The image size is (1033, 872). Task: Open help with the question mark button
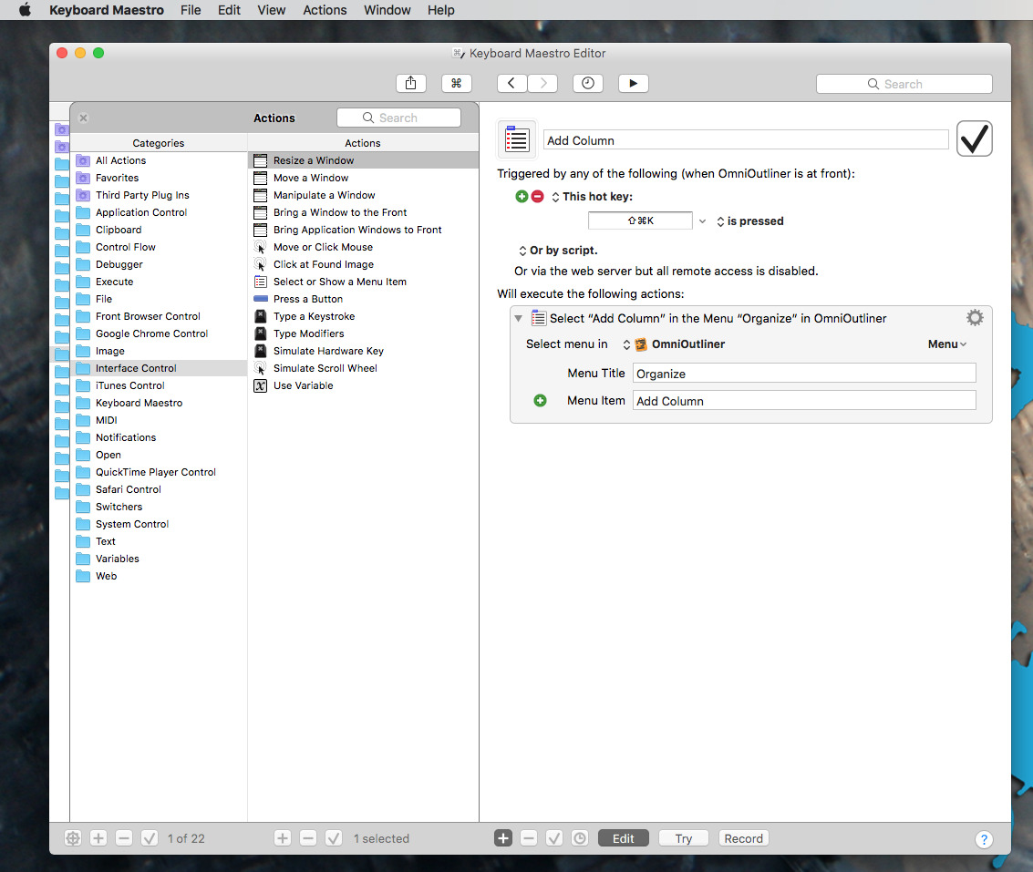pyautogui.click(x=984, y=839)
